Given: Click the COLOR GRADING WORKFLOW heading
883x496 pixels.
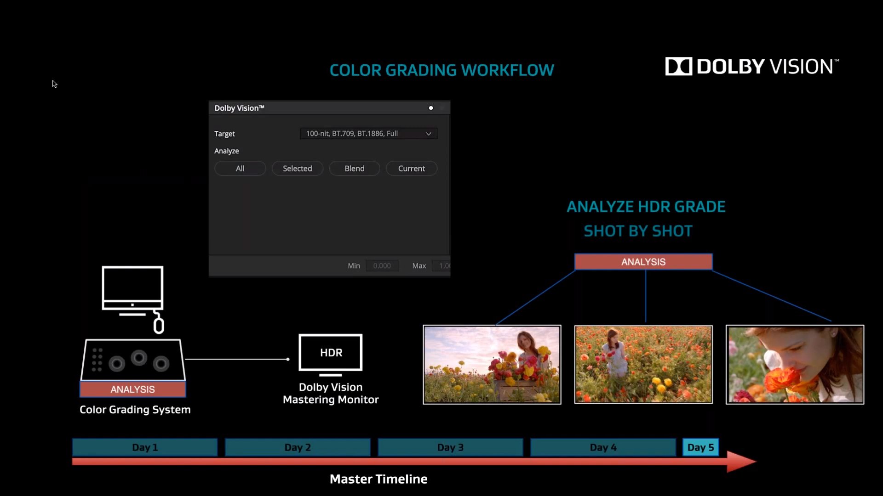Looking at the screenshot, I should point(441,70).
